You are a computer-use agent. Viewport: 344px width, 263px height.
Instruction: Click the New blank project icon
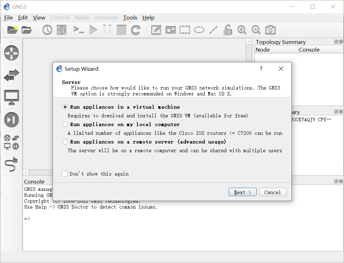click(x=13, y=30)
